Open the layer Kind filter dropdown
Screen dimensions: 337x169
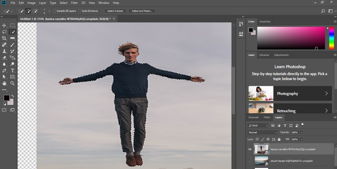click(x=258, y=125)
